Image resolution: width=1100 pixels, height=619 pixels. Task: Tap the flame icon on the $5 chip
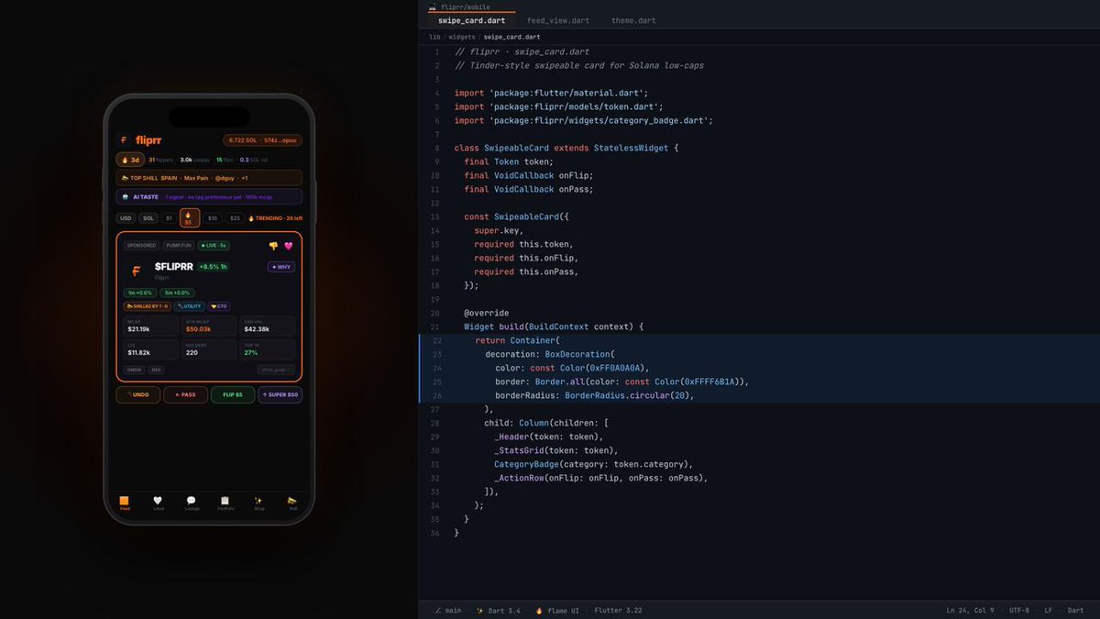pyautogui.click(x=188, y=215)
